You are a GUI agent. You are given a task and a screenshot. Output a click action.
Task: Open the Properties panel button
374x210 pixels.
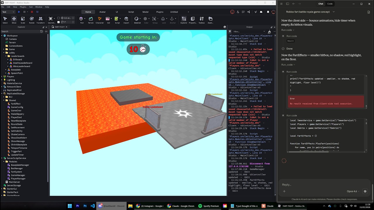tap(193, 20)
